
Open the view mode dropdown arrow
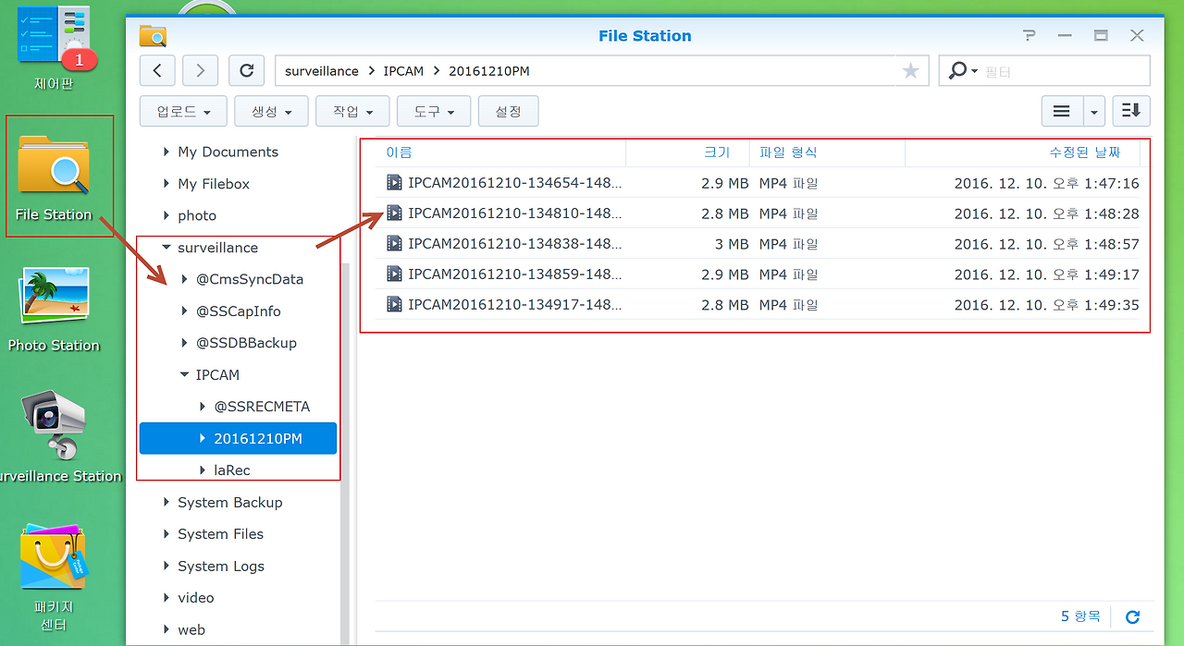click(1094, 112)
